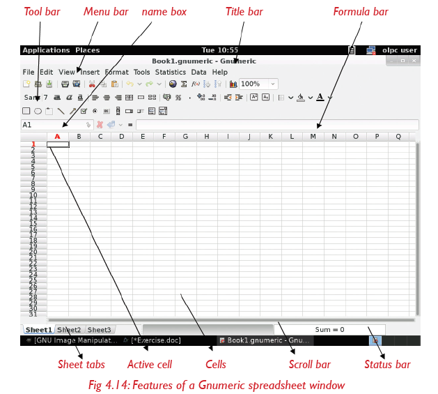Click the Increase Indent icon

coord(239,98)
